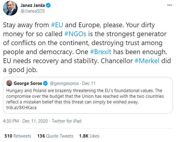Viewport: 177px width, 142px height.
Task: Open the #NGOs hashtag
Action: pyautogui.click(x=75, y=34)
